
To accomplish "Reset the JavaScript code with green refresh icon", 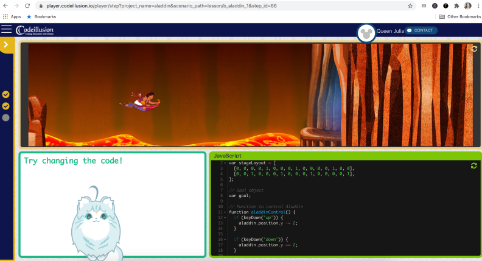I will tap(473, 165).
